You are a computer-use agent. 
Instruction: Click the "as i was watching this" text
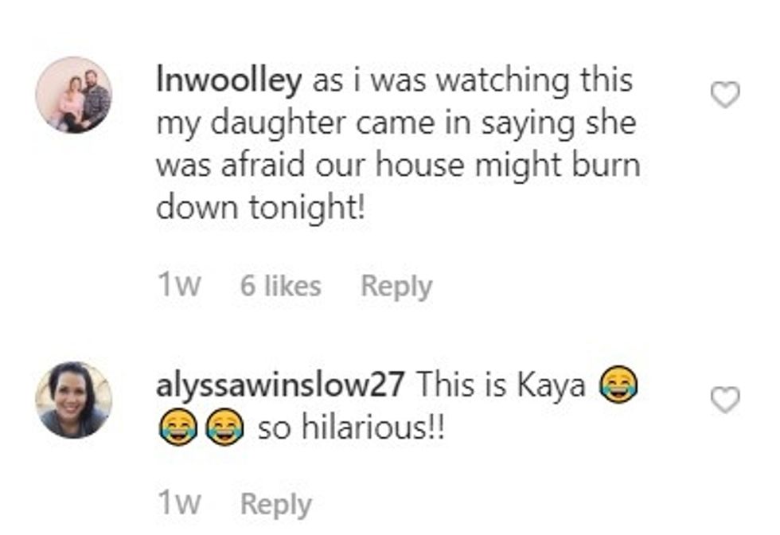point(473,80)
